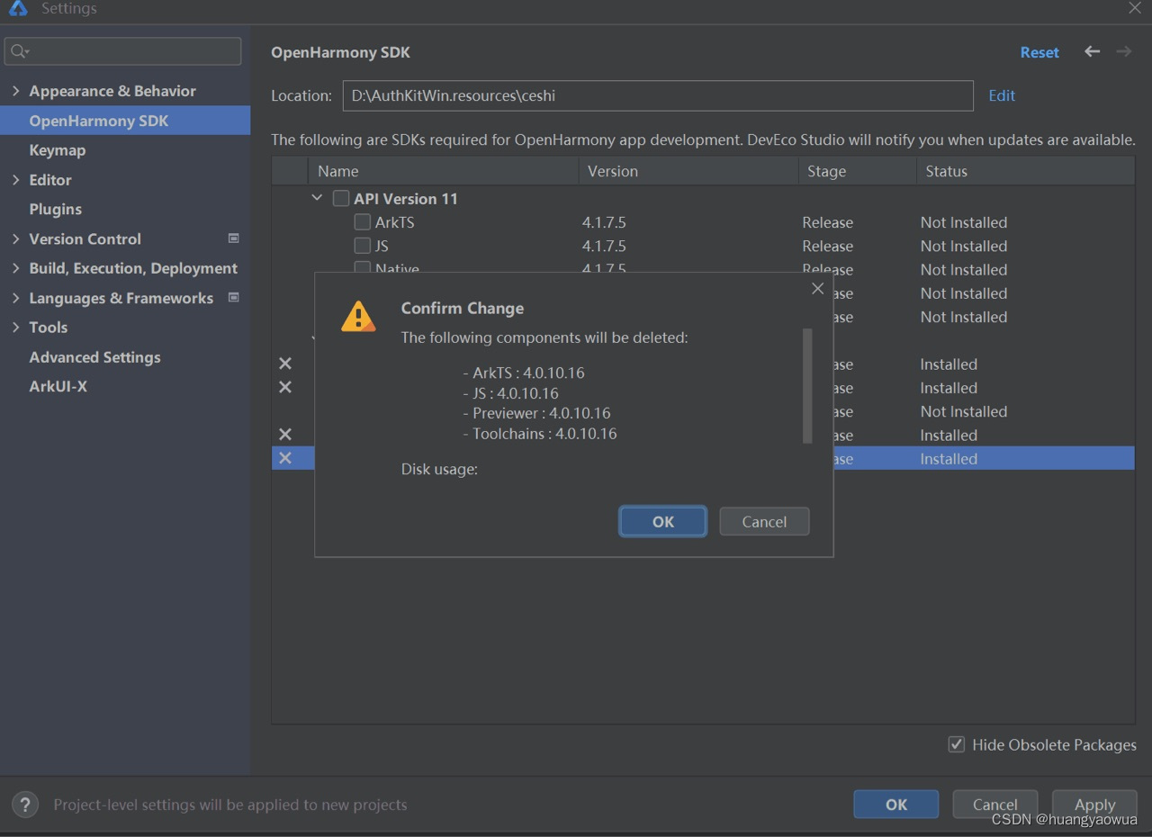This screenshot has width=1152, height=837.
Task: Click Cancel in Confirm Change dialog
Action: click(x=764, y=521)
